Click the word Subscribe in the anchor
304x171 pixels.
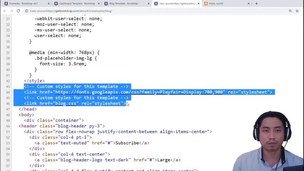[x=127, y=143]
